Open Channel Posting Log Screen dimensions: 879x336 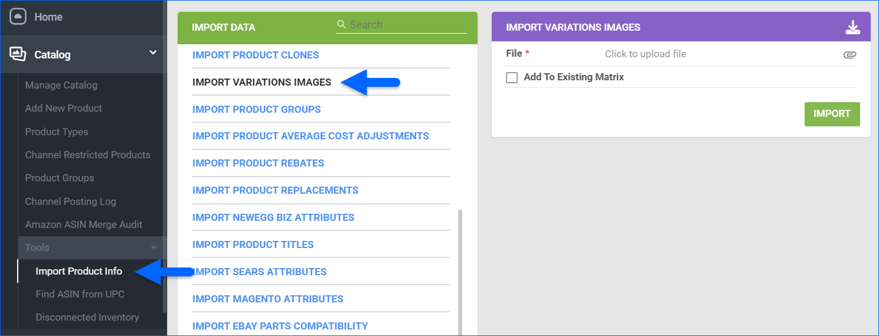pyautogui.click(x=70, y=201)
